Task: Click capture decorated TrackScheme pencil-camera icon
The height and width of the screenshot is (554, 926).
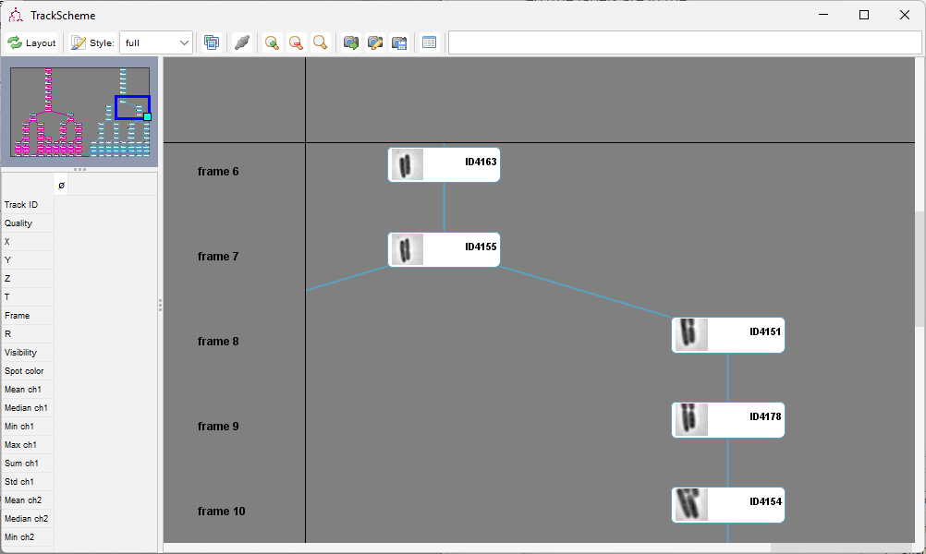Action: pyautogui.click(x=375, y=43)
